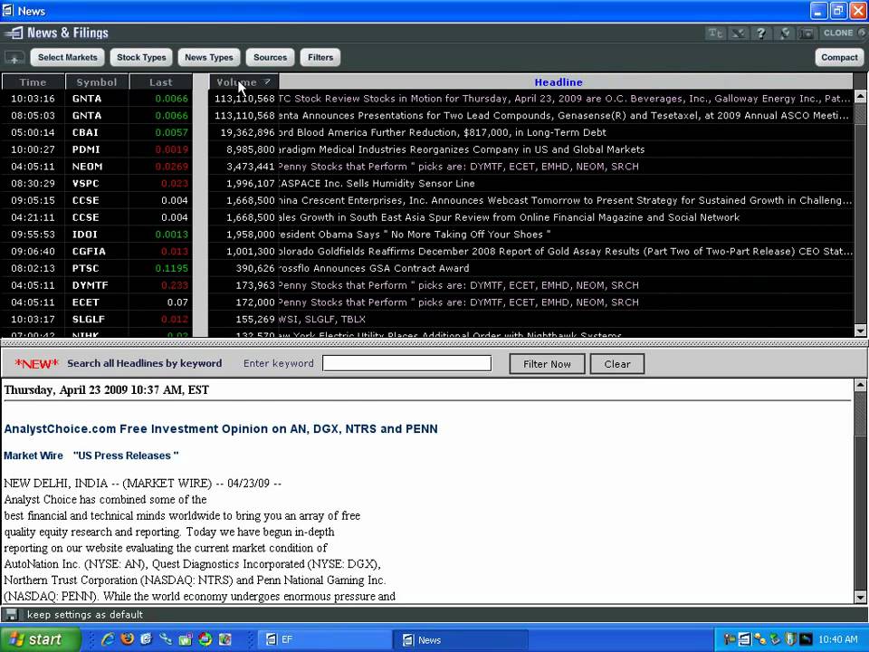This screenshot has height=652, width=869.
Task: Click headline list scroll up arrow
Action: coord(860,97)
